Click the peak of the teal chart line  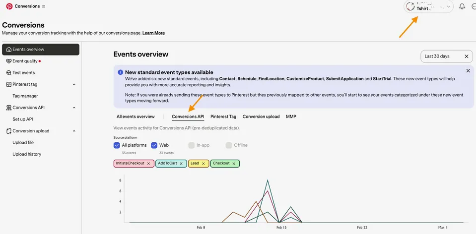(268, 180)
